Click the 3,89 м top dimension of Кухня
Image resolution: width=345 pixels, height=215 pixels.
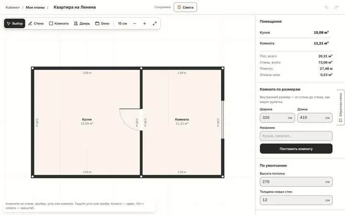pyautogui.click(x=87, y=73)
